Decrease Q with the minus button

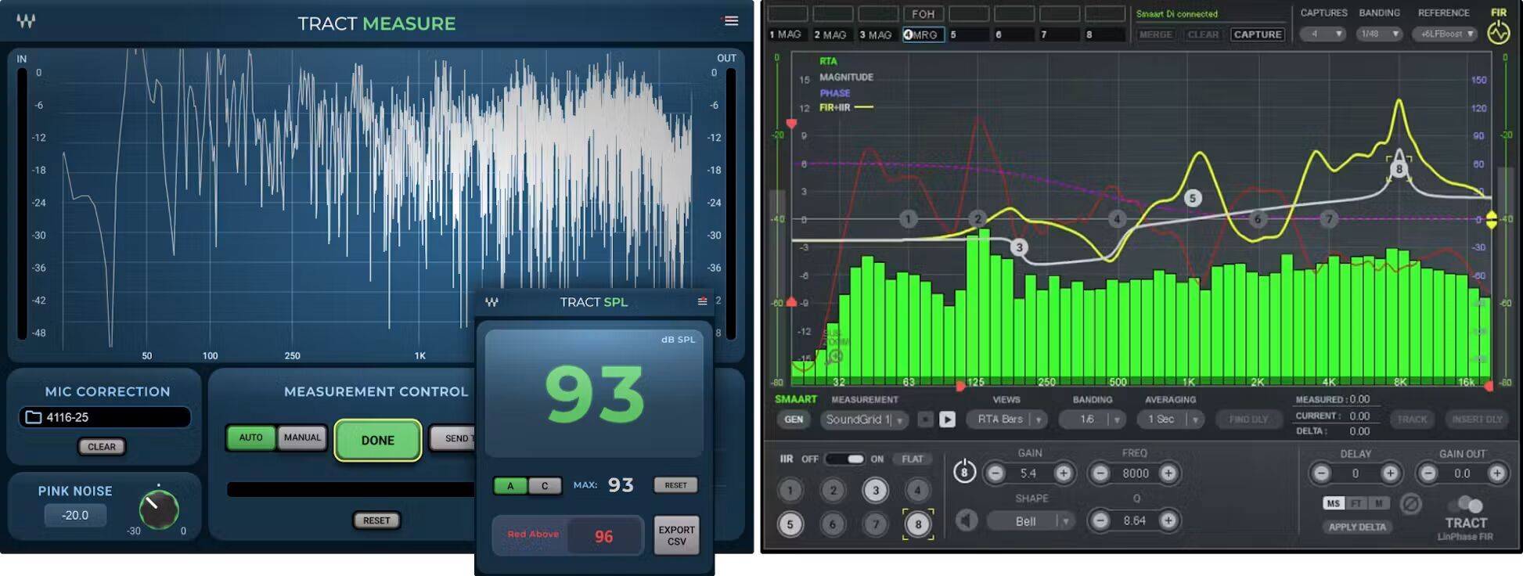pos(1100,520)
